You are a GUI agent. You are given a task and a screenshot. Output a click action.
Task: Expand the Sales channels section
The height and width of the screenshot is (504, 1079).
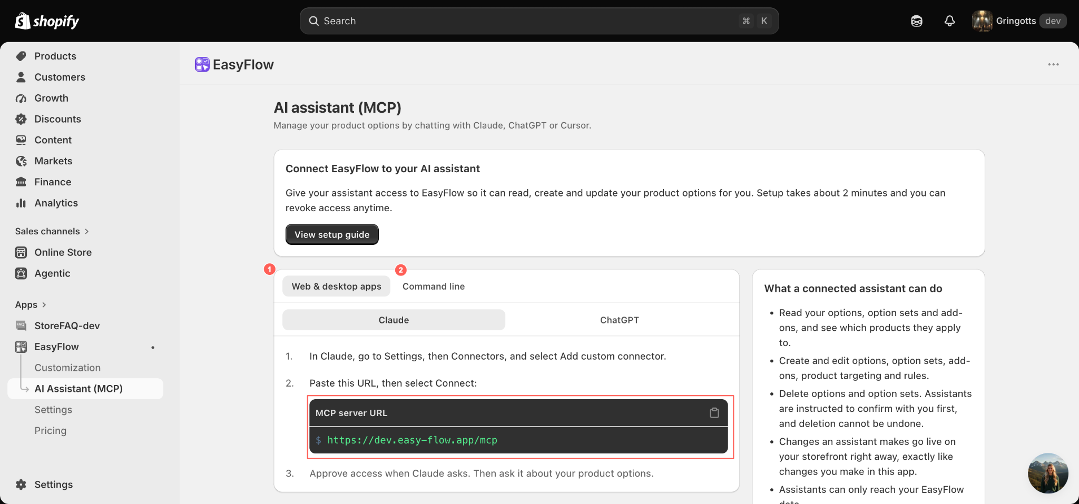[x=52, y=231]
